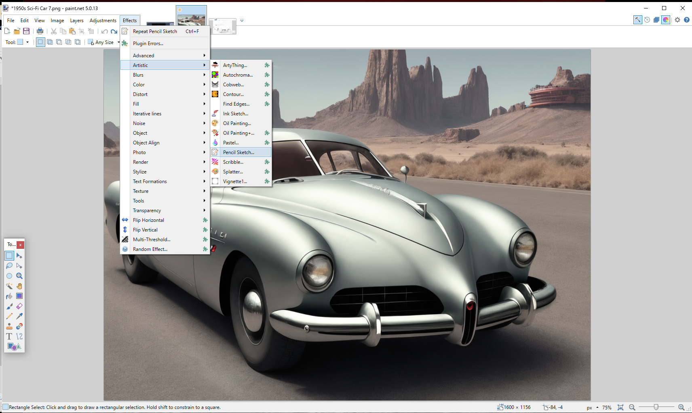This screenshot has height=413, width=692.
Task: Pick the Color Picker eyedropper tool
Action: [19, 316]
